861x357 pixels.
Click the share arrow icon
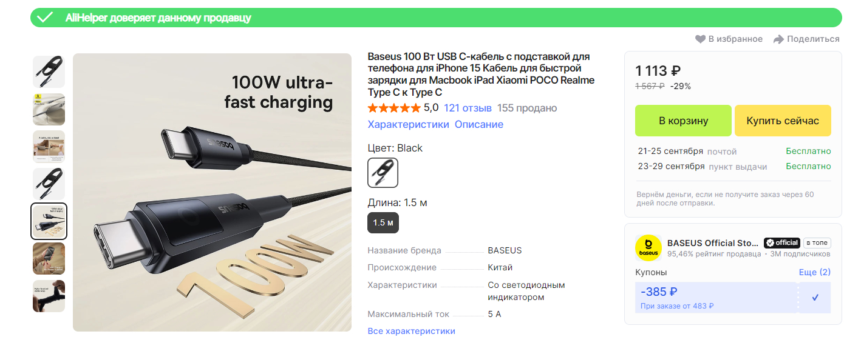tap(778, 39)
